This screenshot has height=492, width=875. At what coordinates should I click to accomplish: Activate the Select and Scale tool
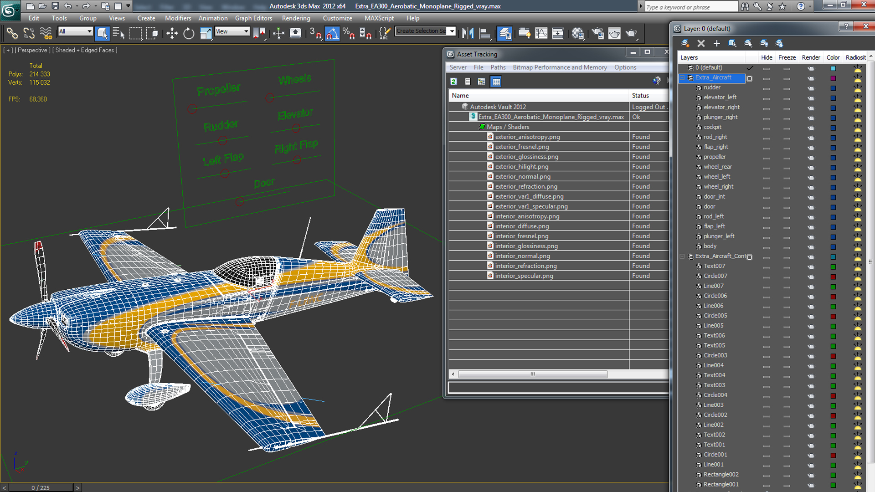coord(206,33)
